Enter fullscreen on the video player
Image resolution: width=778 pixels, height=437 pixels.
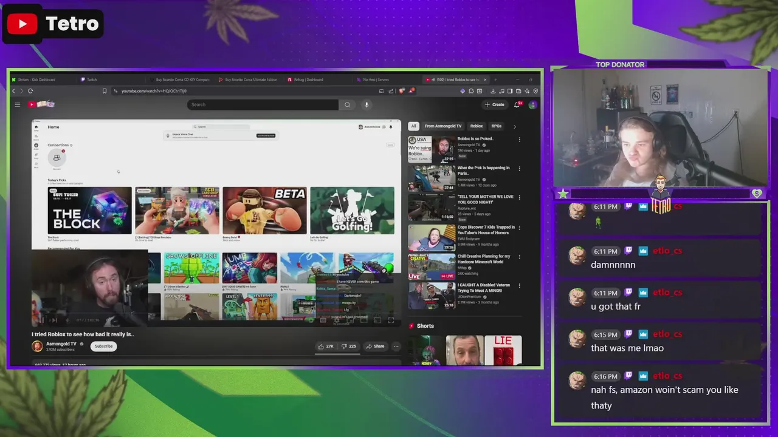click(x=391, y=320)
